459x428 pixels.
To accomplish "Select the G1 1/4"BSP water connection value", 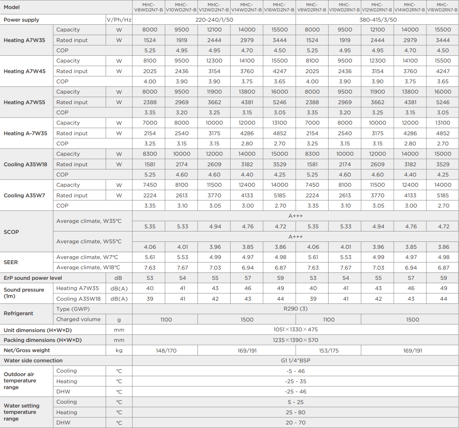I will [x=295, y=361].
